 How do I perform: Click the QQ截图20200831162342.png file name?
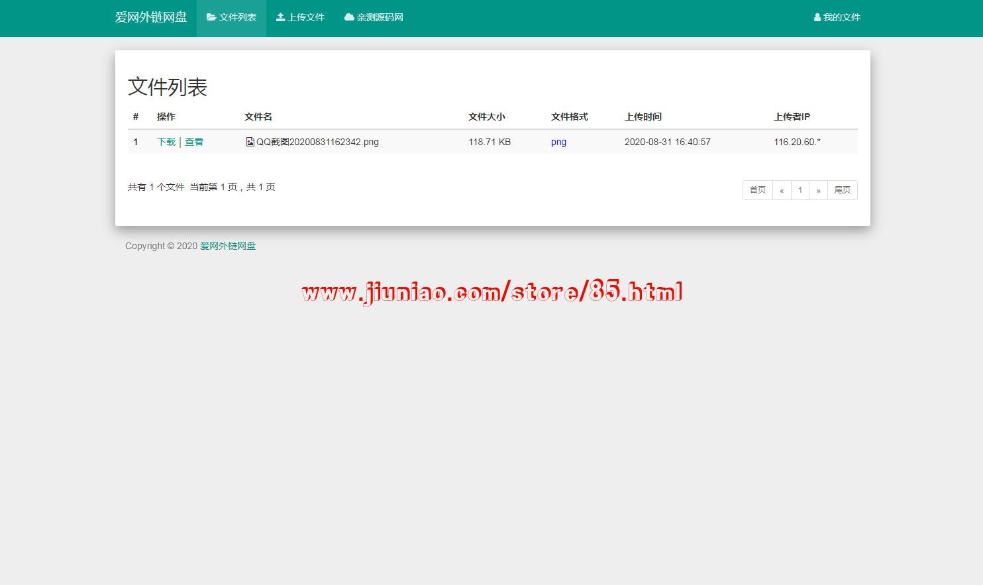pyautogui.click(x=317, y=142)
